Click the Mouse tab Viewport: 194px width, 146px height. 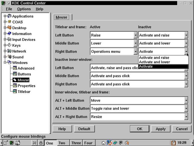[61, 17]
